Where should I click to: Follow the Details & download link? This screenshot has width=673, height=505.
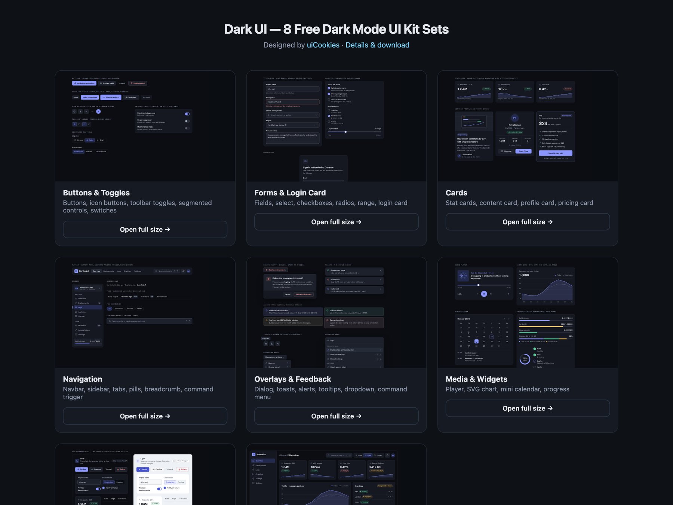[x=377, y=45]
